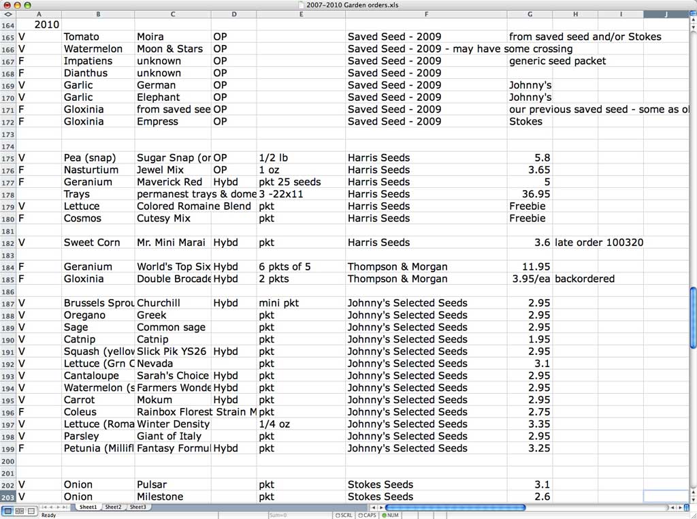Jump to first sheet tab arrow
The image size is (697, 519).
(x=44, y=507)
